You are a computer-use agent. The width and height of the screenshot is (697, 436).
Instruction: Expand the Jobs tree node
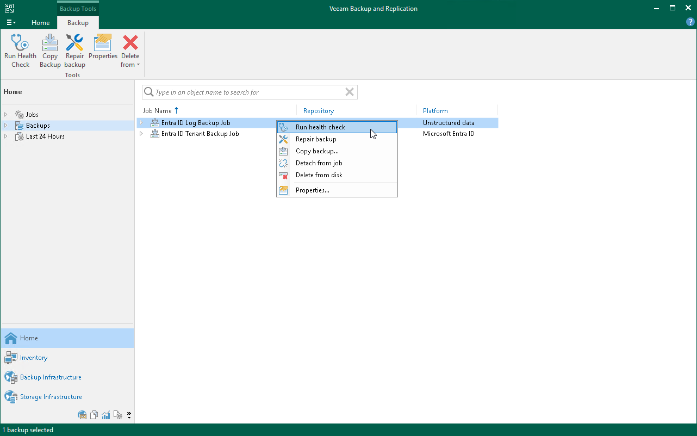6,115
